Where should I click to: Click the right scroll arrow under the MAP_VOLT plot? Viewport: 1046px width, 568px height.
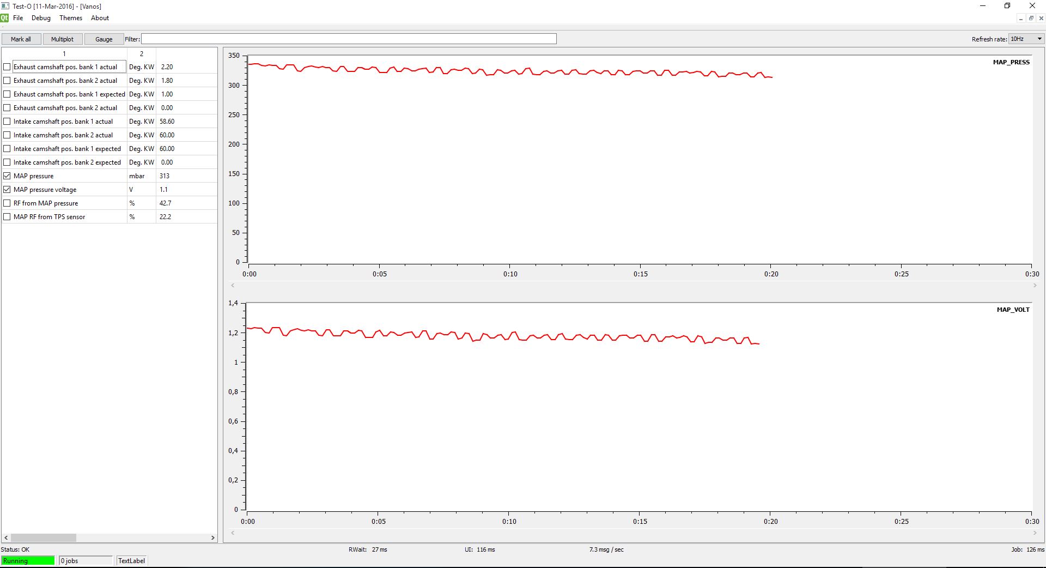point(1035,533)
